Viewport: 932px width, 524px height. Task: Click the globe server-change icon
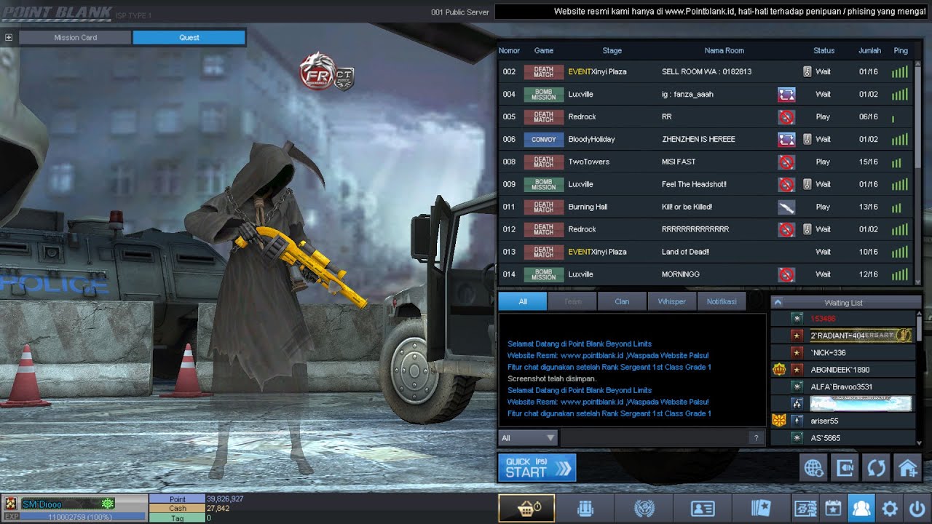pos(813,468)
